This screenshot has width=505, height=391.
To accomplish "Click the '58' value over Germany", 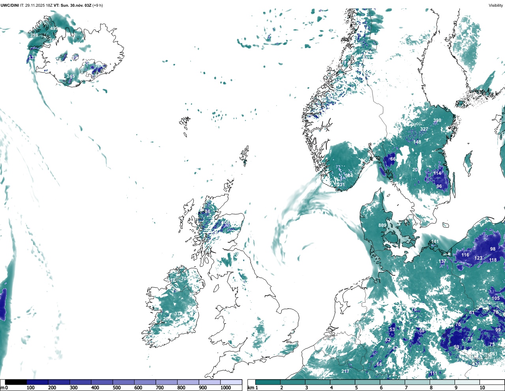I will [x=422, y=331].
